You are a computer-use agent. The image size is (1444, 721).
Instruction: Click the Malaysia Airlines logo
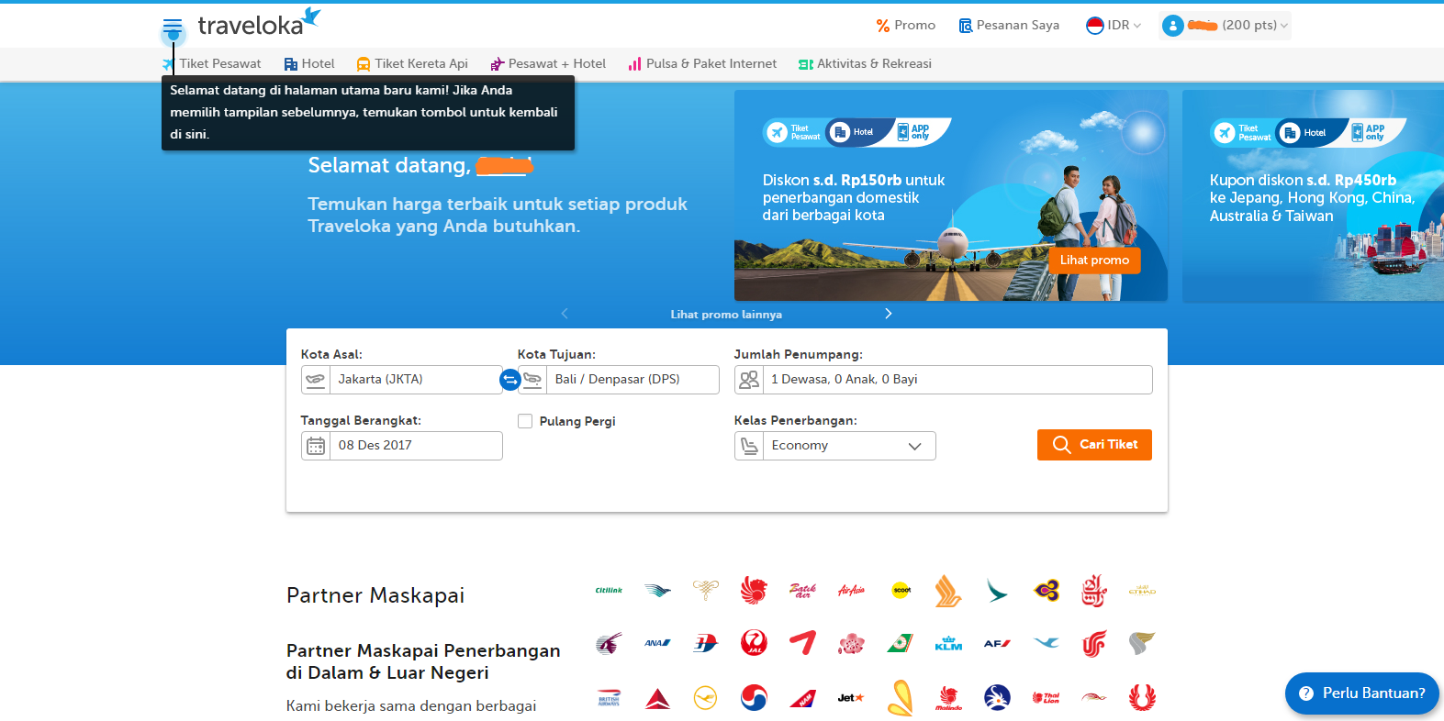(x=705, y=643)
